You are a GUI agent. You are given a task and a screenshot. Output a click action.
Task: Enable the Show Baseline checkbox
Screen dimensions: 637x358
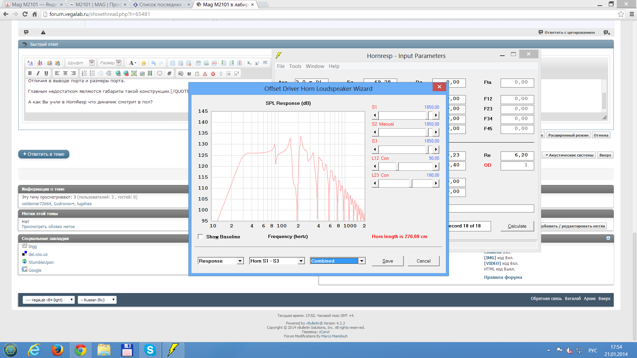200,237
